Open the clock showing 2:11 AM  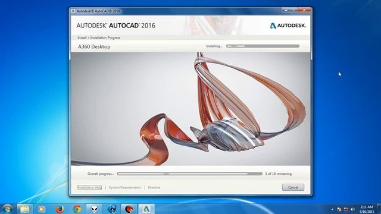click(x=367, y=209)
